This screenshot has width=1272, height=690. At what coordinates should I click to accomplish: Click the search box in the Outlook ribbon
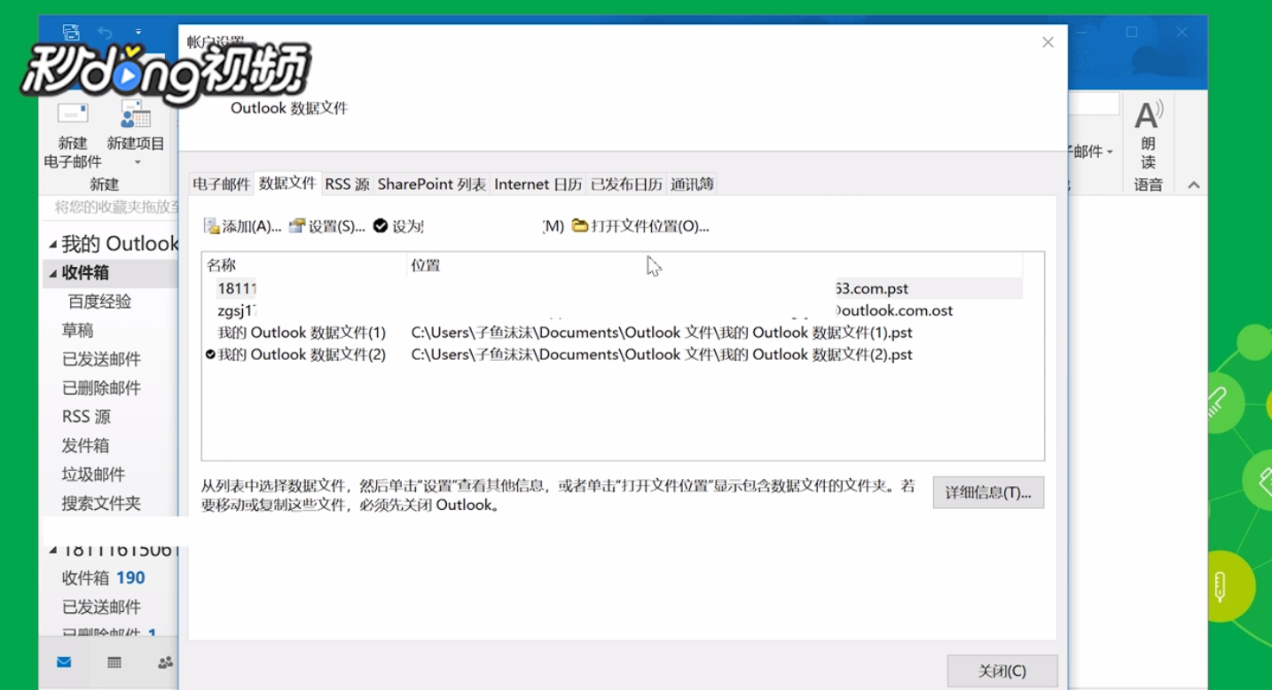1094,105
